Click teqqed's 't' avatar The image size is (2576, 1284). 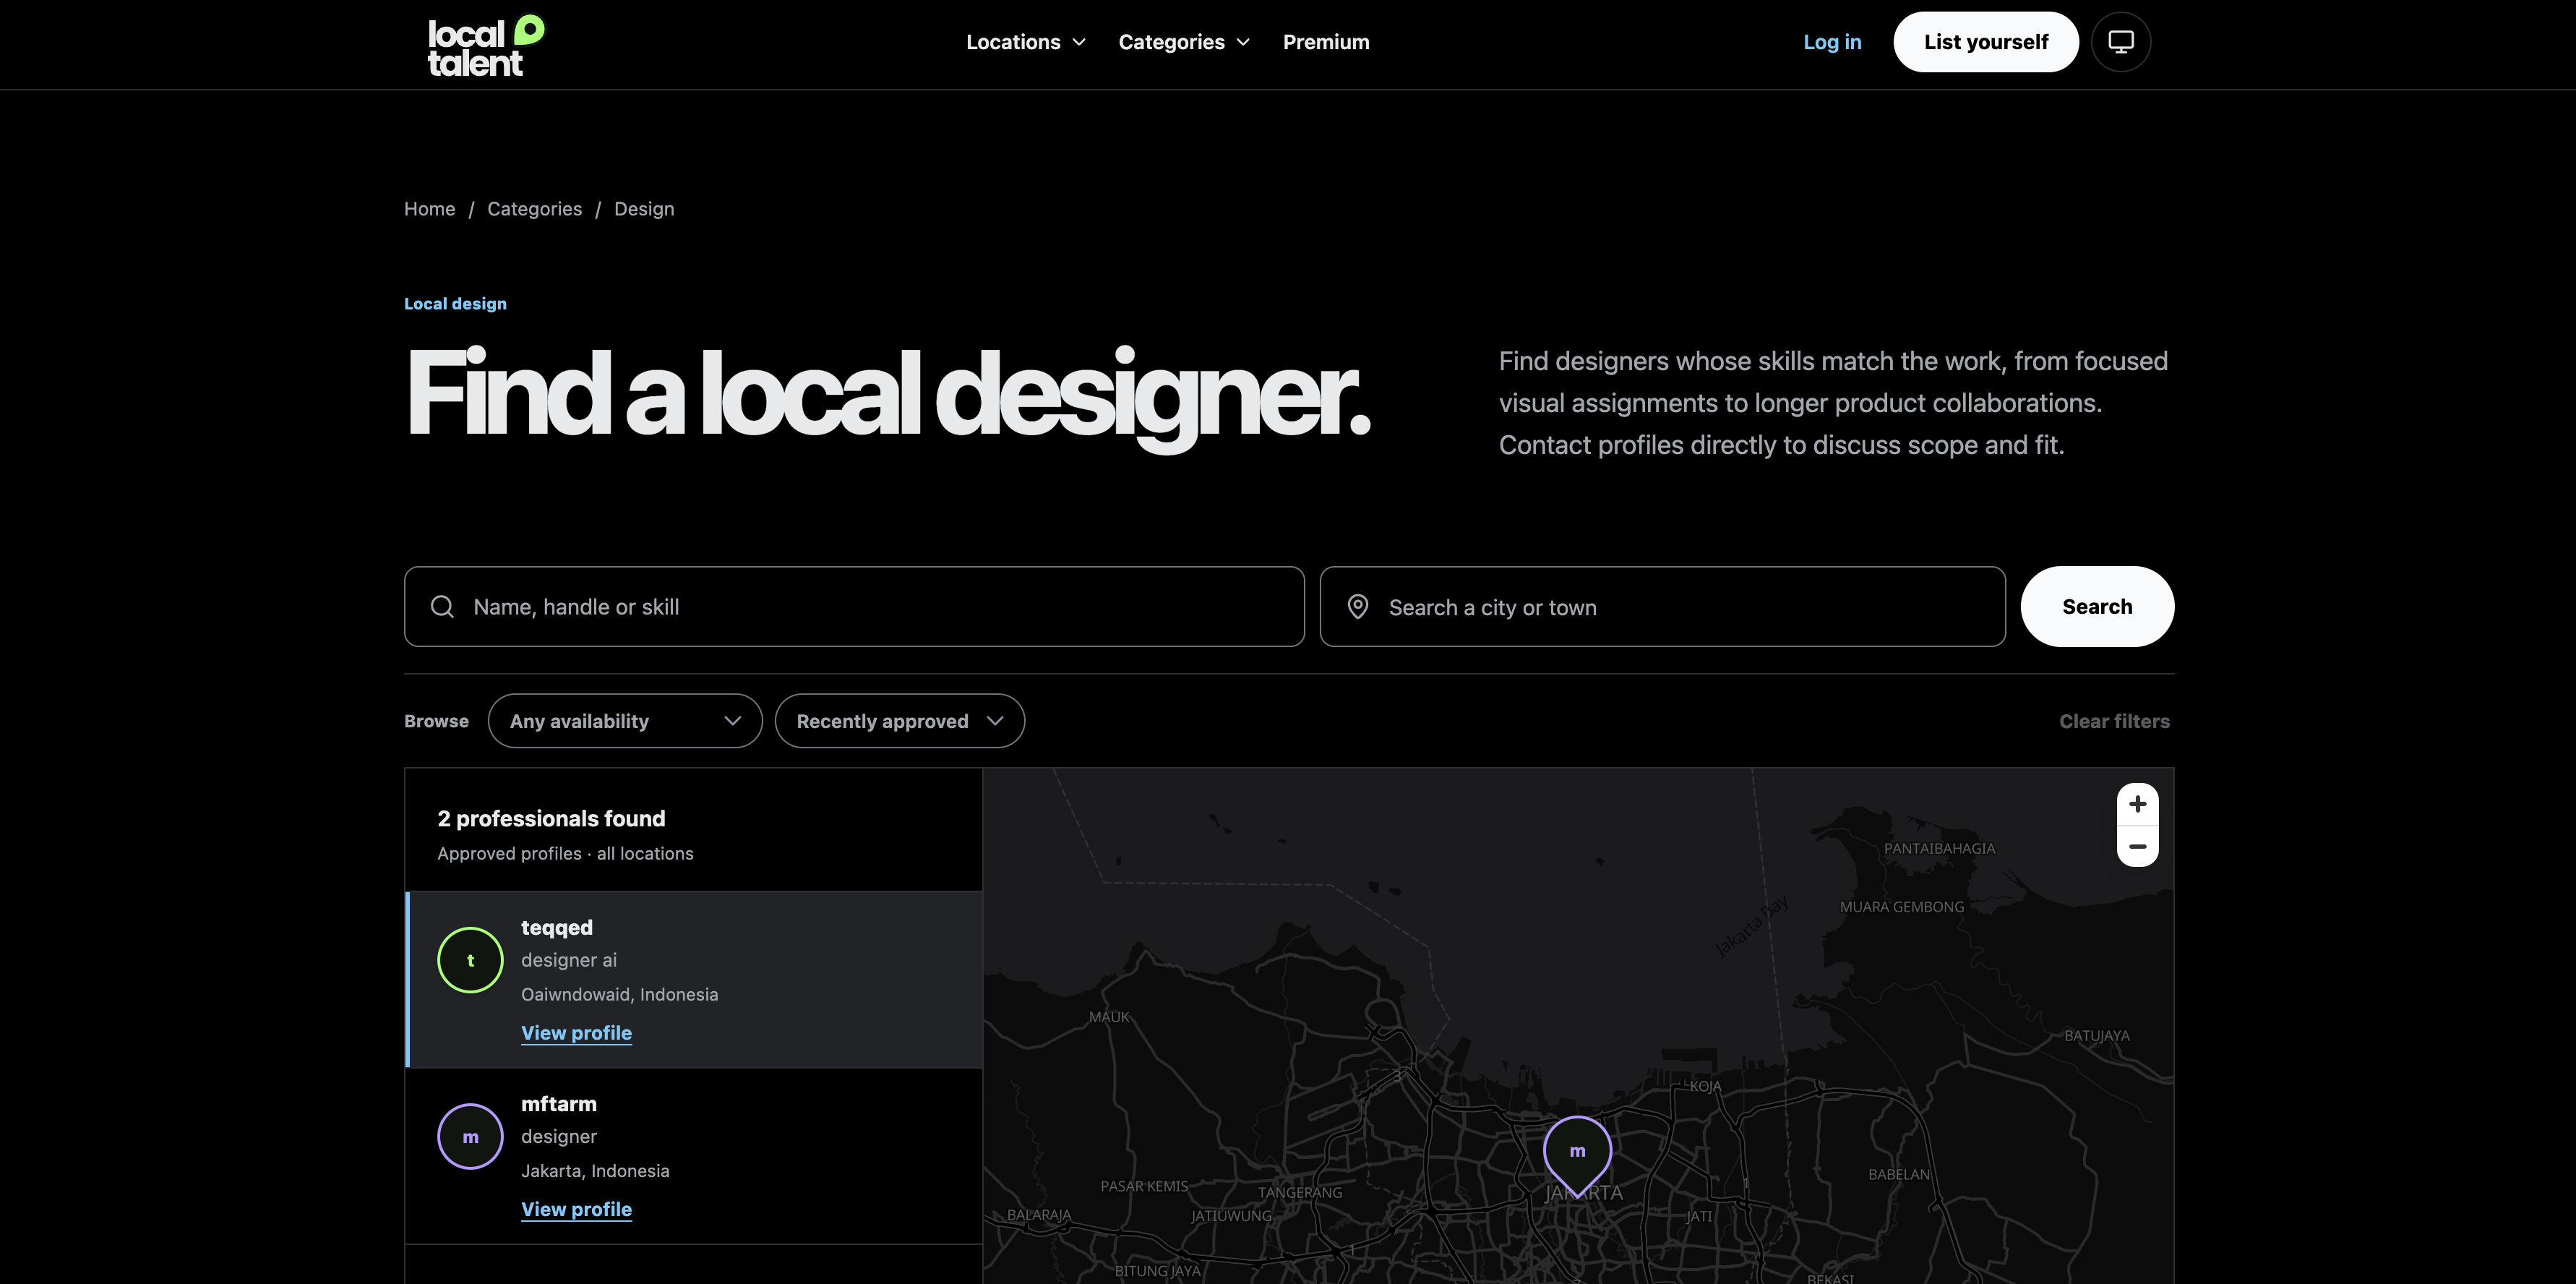(x=470, y=960)
